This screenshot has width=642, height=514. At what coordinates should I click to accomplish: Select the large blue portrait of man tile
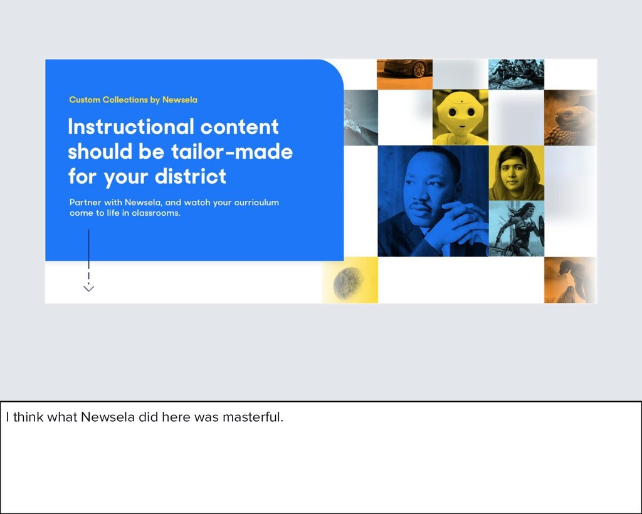click(x=433, y=201)
